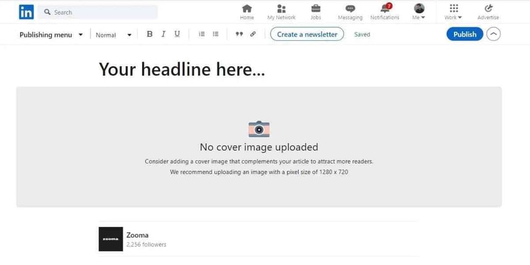
Task: Click the LinkedIn logo icon
Action: [x=26, y=12]
